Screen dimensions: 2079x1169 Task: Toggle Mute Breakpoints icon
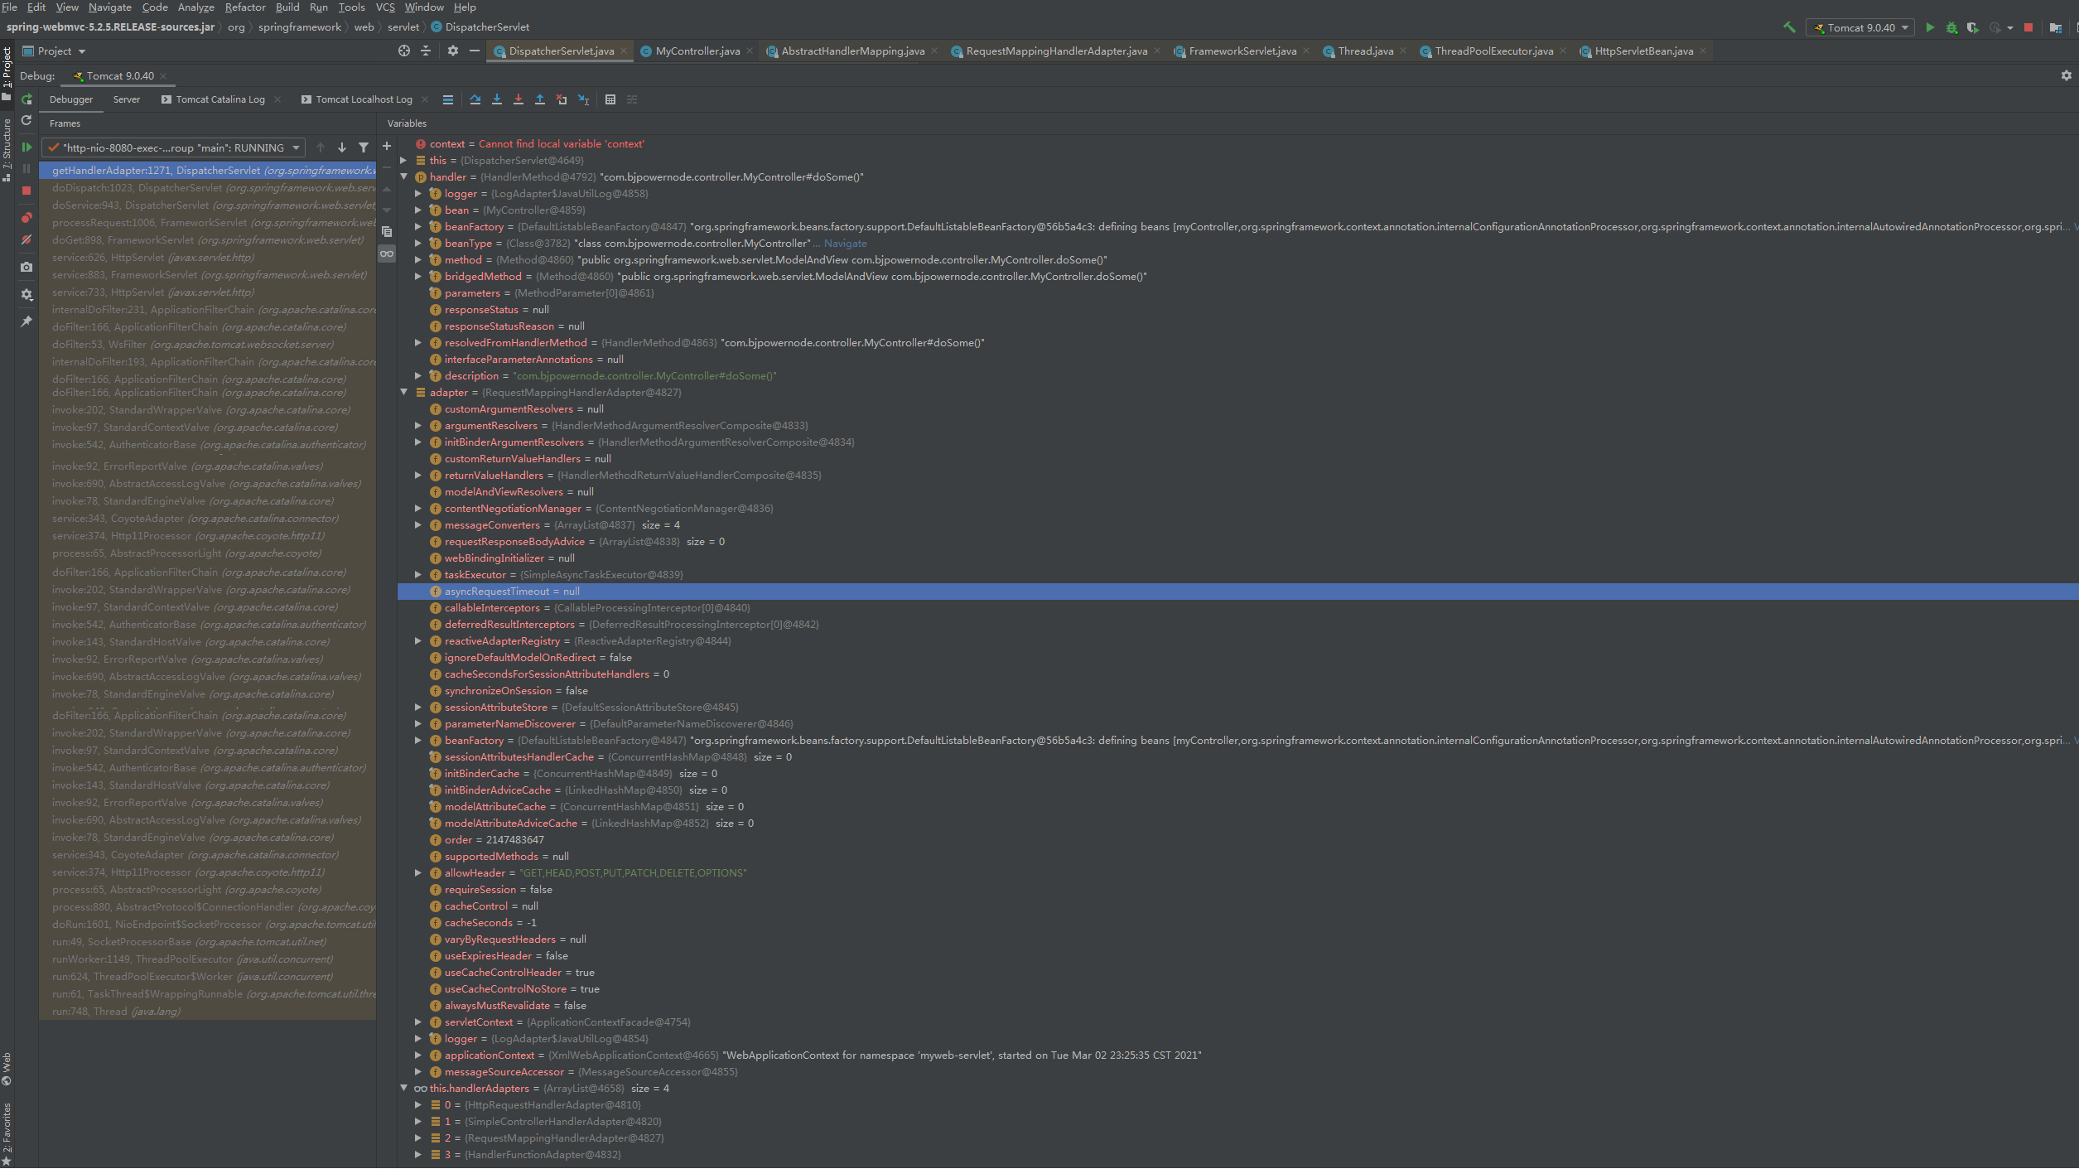tap(27, 239)
